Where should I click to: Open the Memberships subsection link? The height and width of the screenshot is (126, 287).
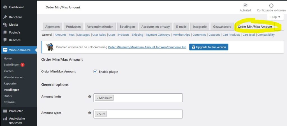tap(181, 35)
